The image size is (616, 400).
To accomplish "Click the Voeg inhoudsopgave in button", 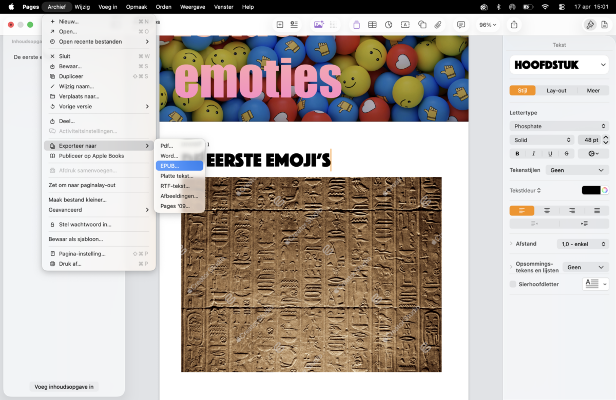I will 64,387.
